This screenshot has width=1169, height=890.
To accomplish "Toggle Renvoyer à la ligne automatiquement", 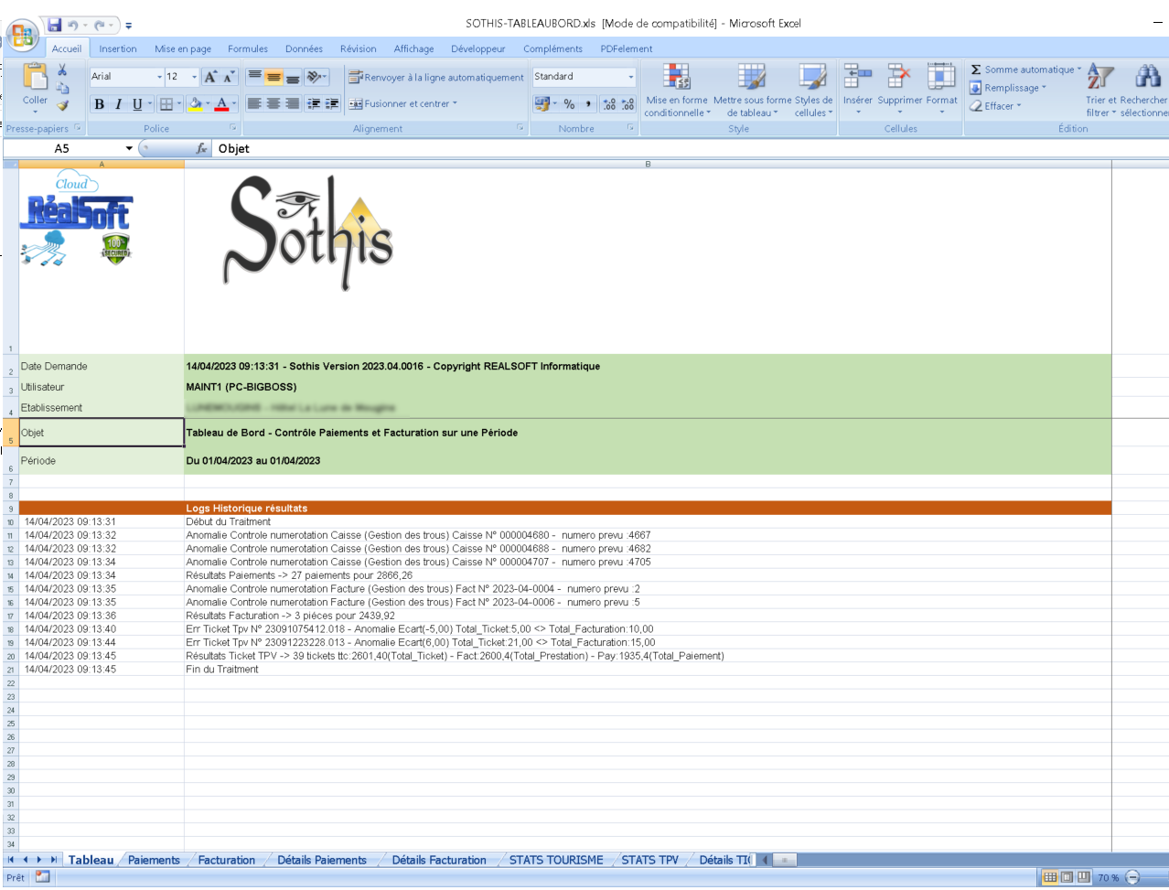I will (x=436, y=77).
